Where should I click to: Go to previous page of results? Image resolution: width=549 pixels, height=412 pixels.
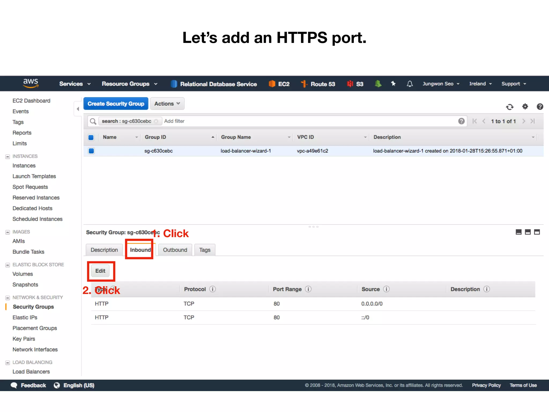(484, 121)
